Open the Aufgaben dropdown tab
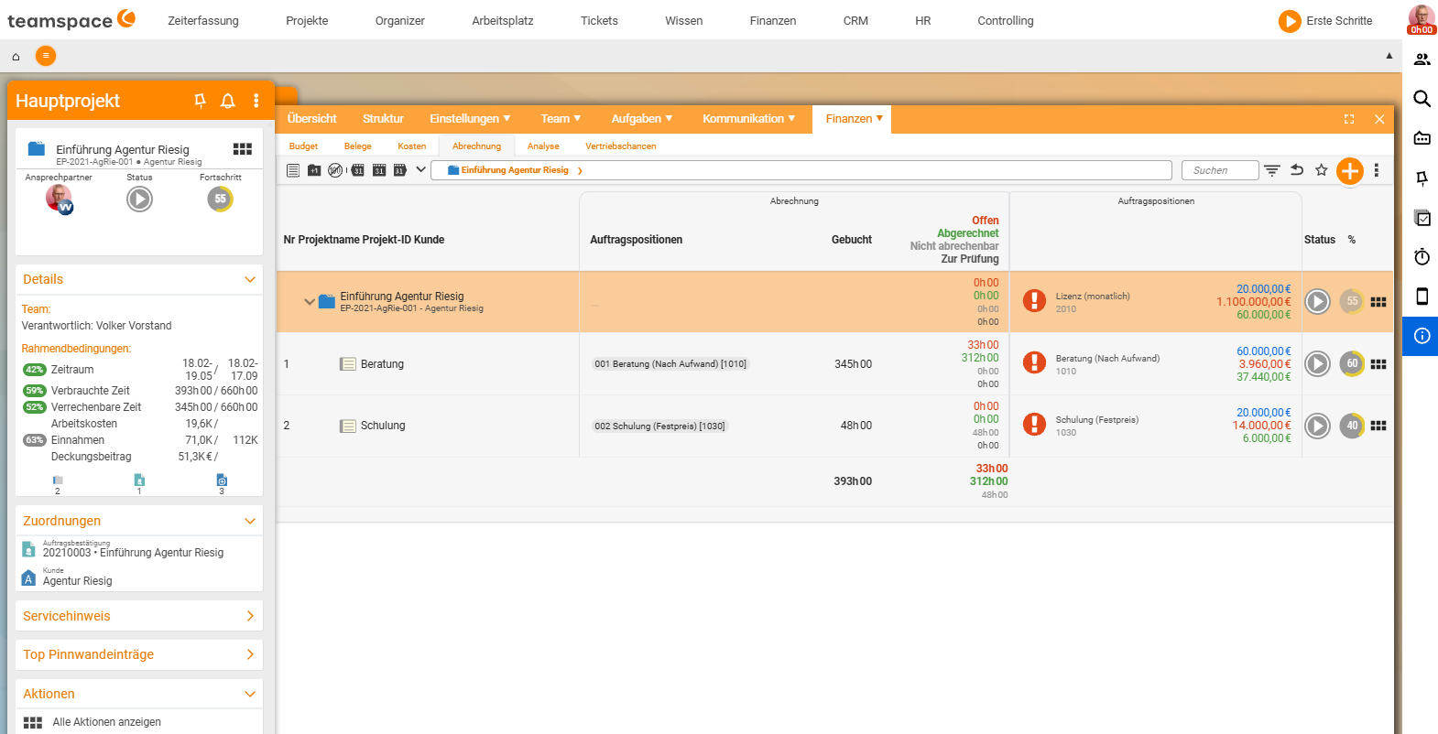This screenshot has width=1438, height=734. pyautogui.click(x=642, y=119)
